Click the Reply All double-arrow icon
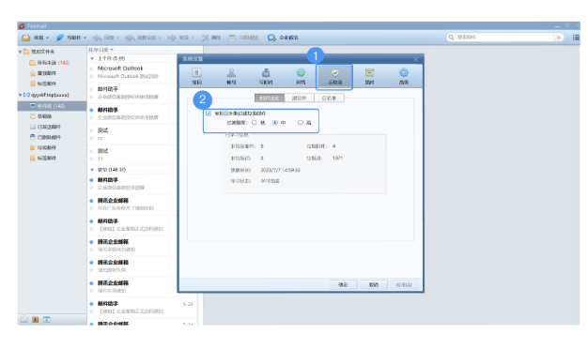 pos(130,38)
